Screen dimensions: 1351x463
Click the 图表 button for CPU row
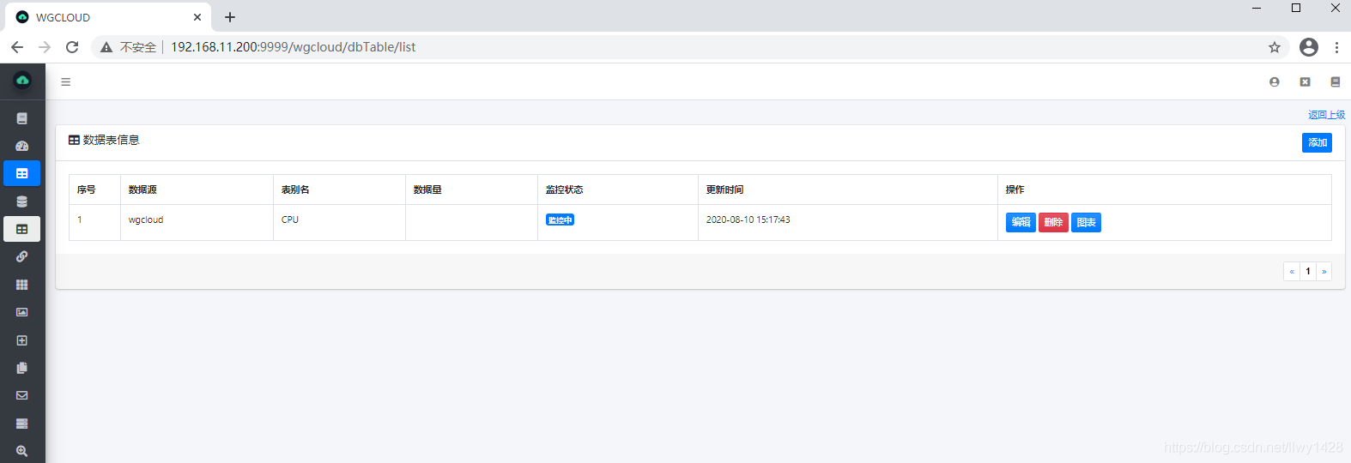point(1086,222)
